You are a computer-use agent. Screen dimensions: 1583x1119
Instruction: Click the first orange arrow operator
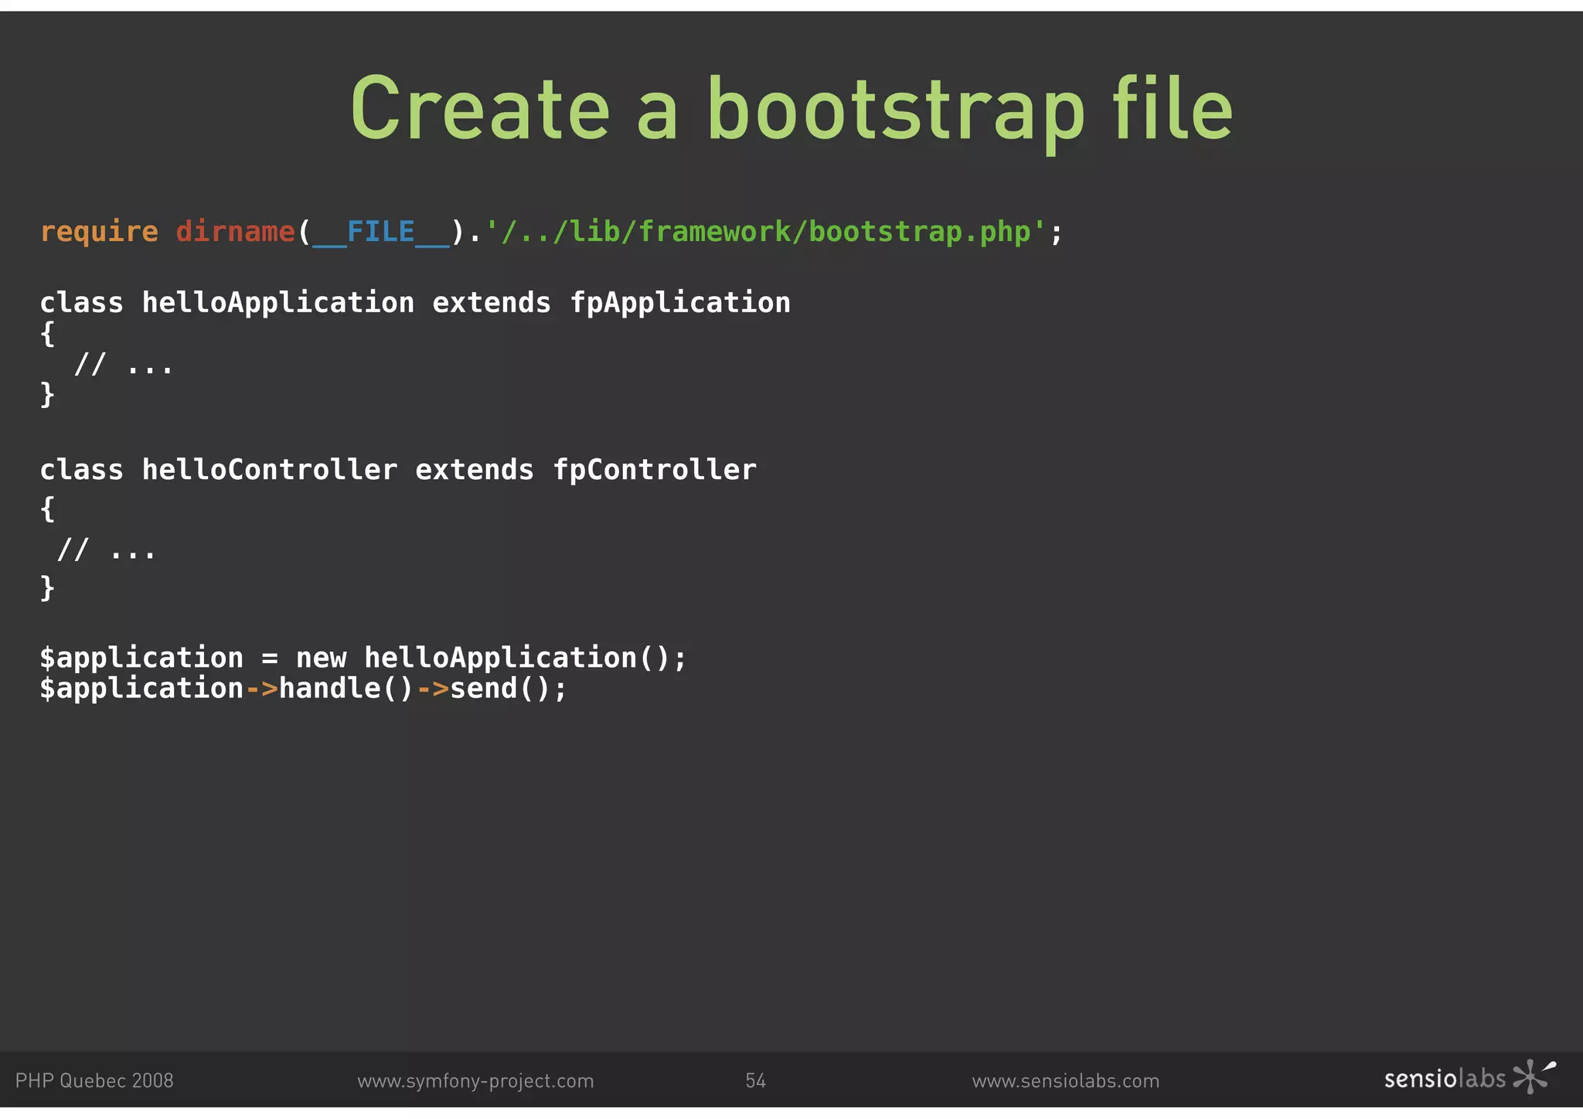(x=261, y=689)
